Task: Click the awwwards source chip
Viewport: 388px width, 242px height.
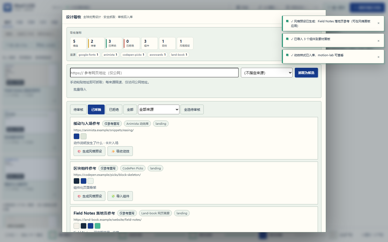Action: coord(158,55)
